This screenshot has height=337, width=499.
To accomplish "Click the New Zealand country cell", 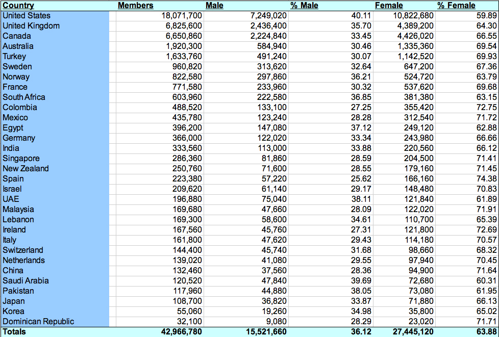I will pyautogui.click(x=26, y=169).
